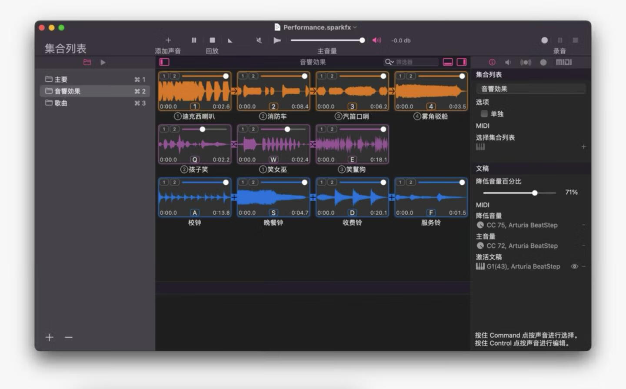626x389 pixels.
Task: Click the add sound plus icon
Action: [168, 40]
